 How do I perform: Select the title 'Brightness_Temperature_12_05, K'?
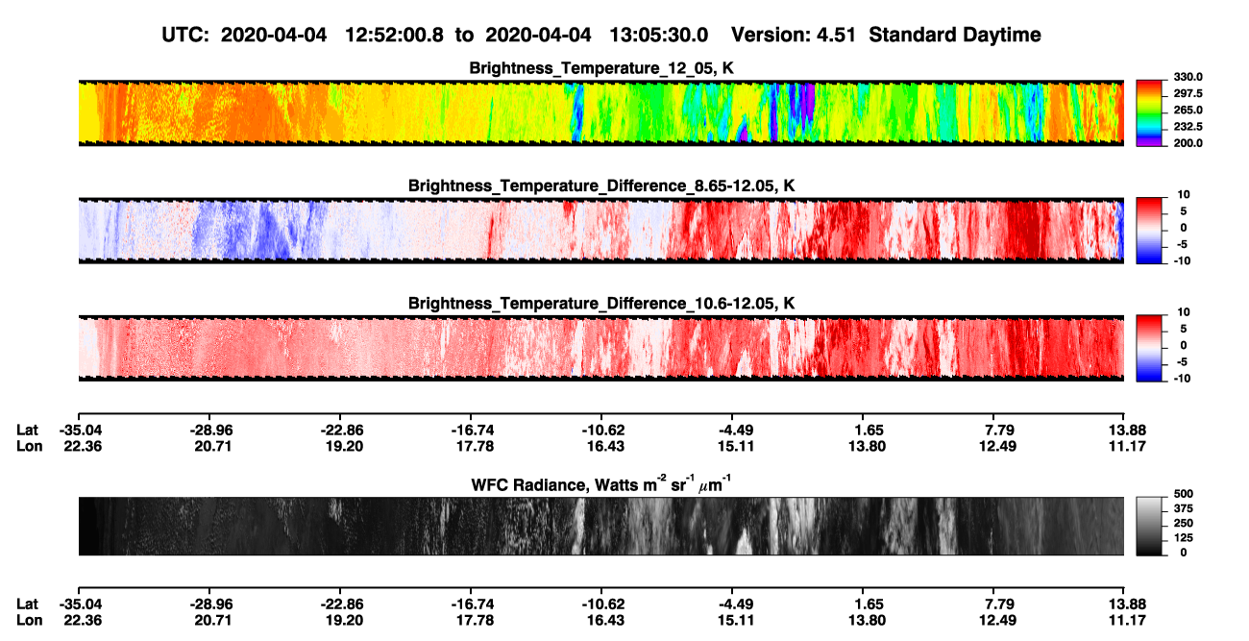[601, 67]
